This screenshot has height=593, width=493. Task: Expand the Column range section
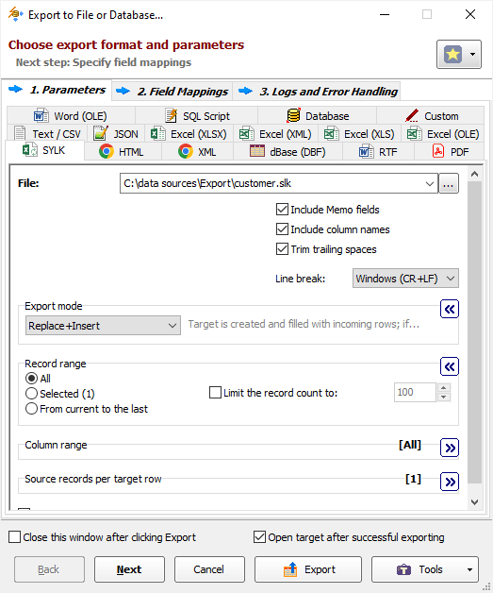(x=450, y=449)
